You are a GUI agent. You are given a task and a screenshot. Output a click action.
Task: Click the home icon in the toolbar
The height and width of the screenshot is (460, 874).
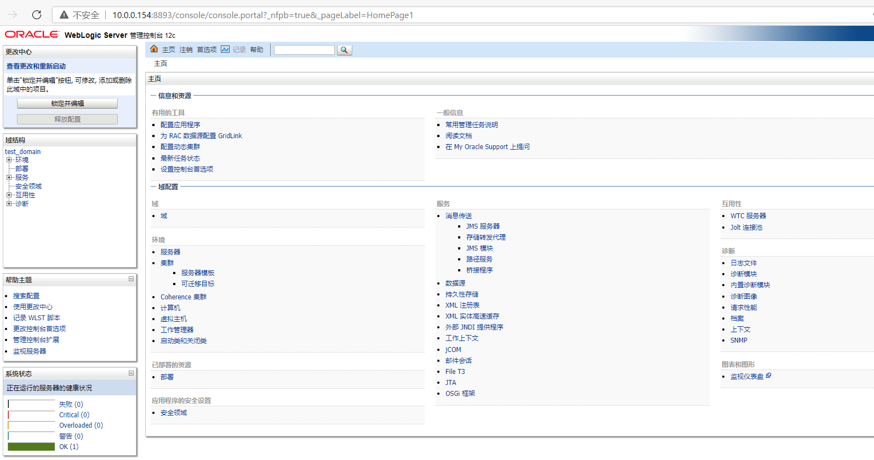(x=154, y=49)
